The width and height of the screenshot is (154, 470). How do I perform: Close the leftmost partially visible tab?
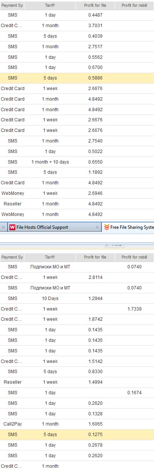(3, 227)
